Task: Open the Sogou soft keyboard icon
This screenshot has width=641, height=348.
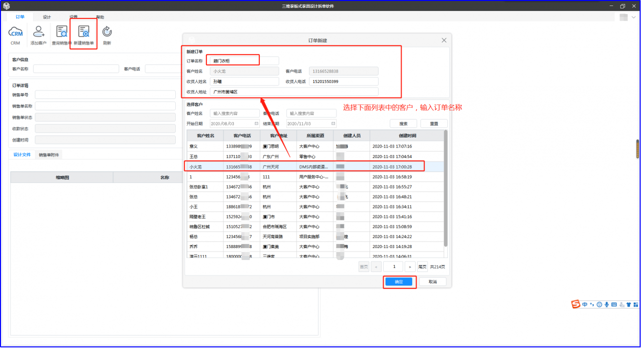Action: click(x=613, y=304)
